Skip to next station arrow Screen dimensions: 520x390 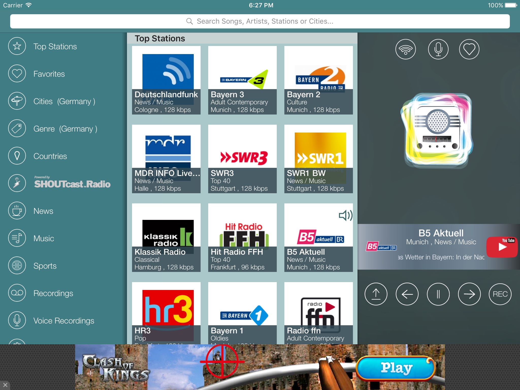[x=469, y=294]
